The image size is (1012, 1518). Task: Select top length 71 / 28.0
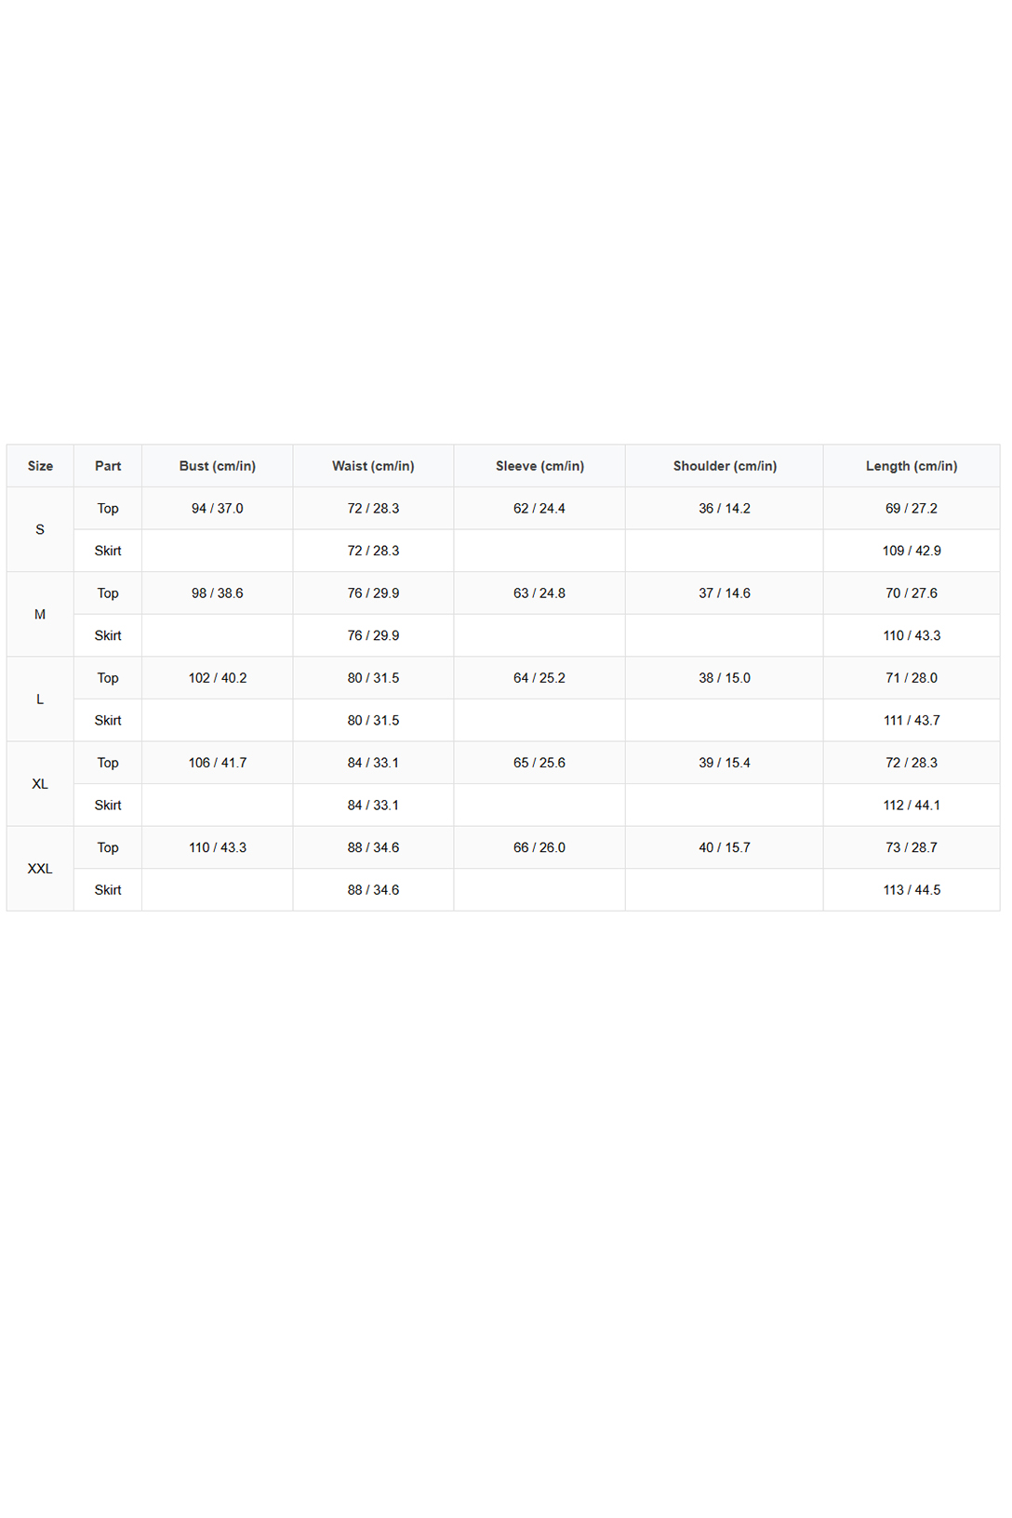point(912,678)
